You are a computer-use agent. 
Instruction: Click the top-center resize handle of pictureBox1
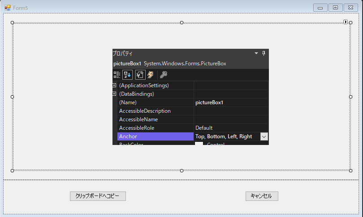[182, 23]
